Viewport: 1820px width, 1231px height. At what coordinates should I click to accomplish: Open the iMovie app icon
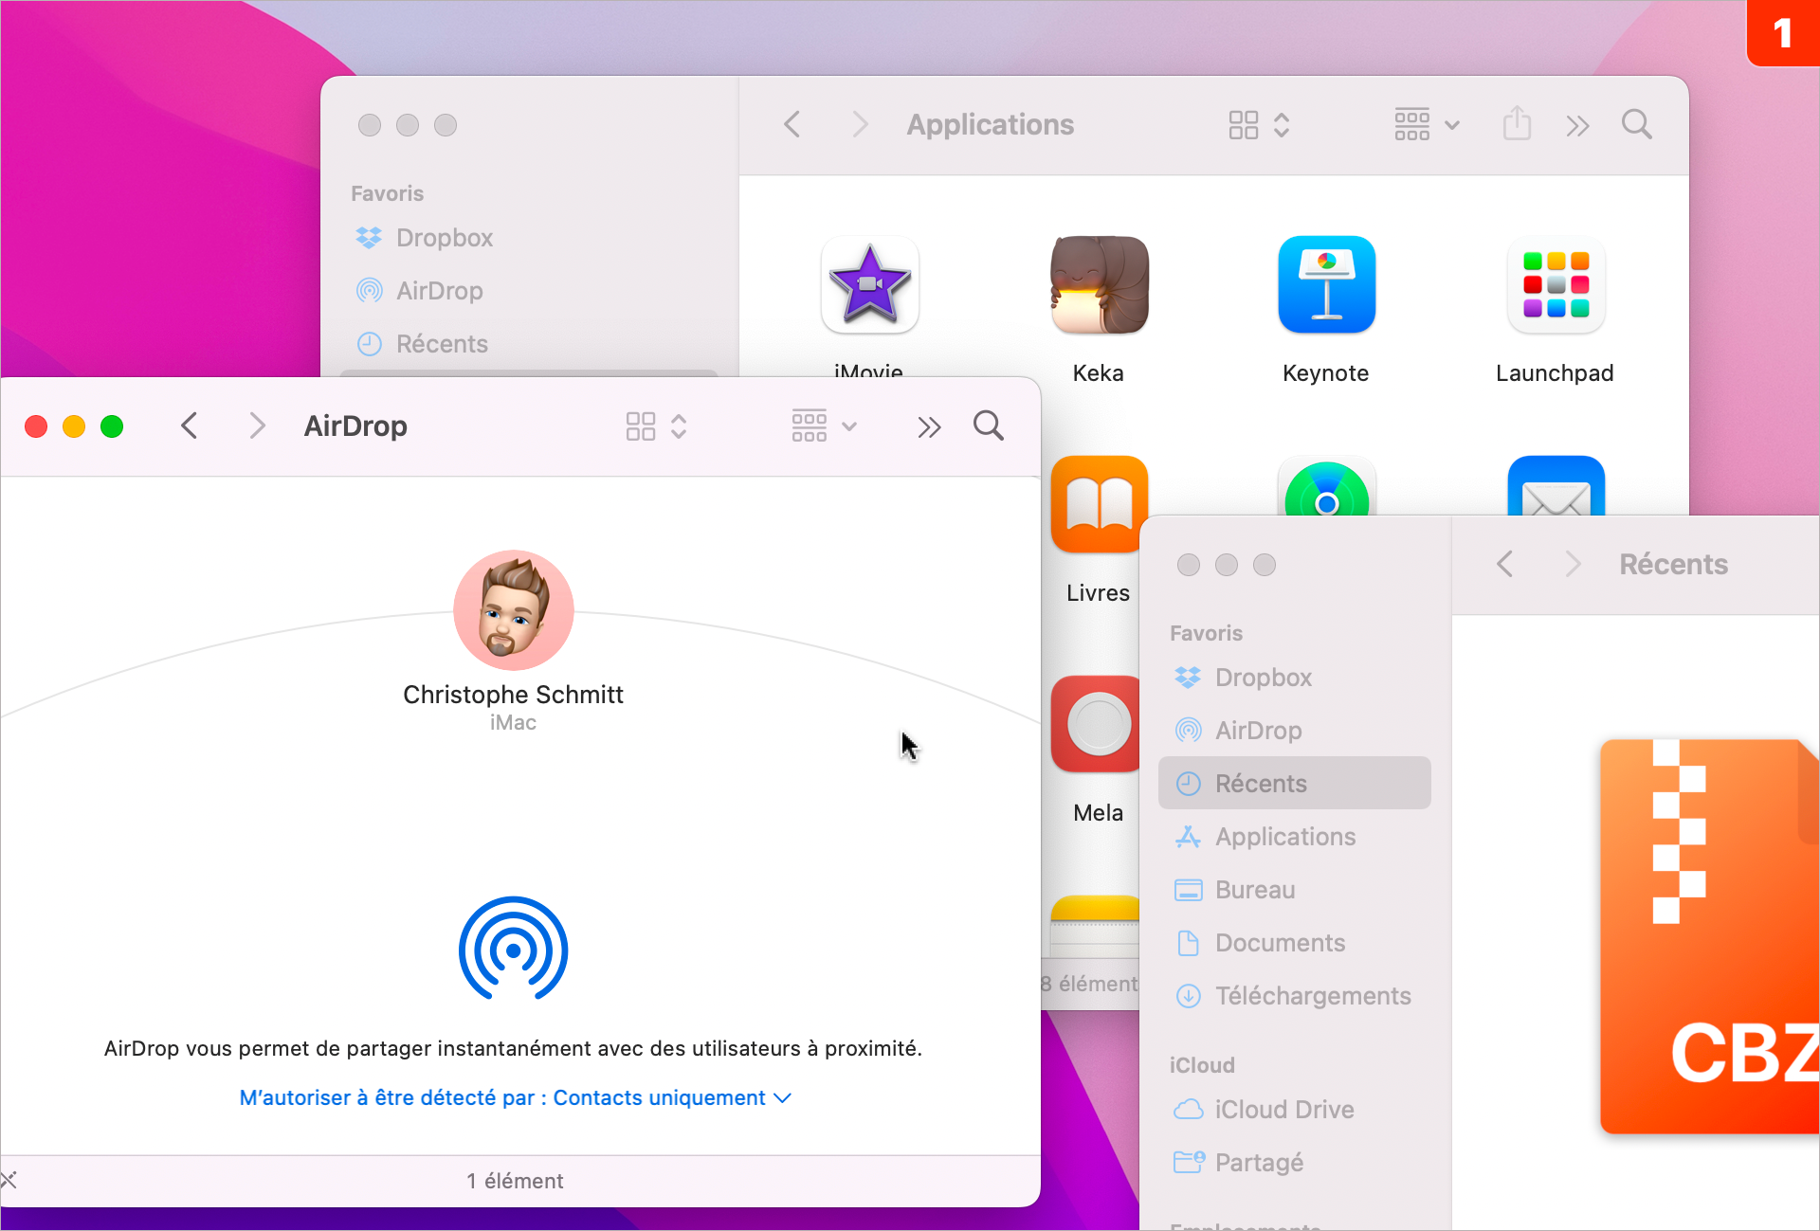pyautogui.click(x=869, y=284)
